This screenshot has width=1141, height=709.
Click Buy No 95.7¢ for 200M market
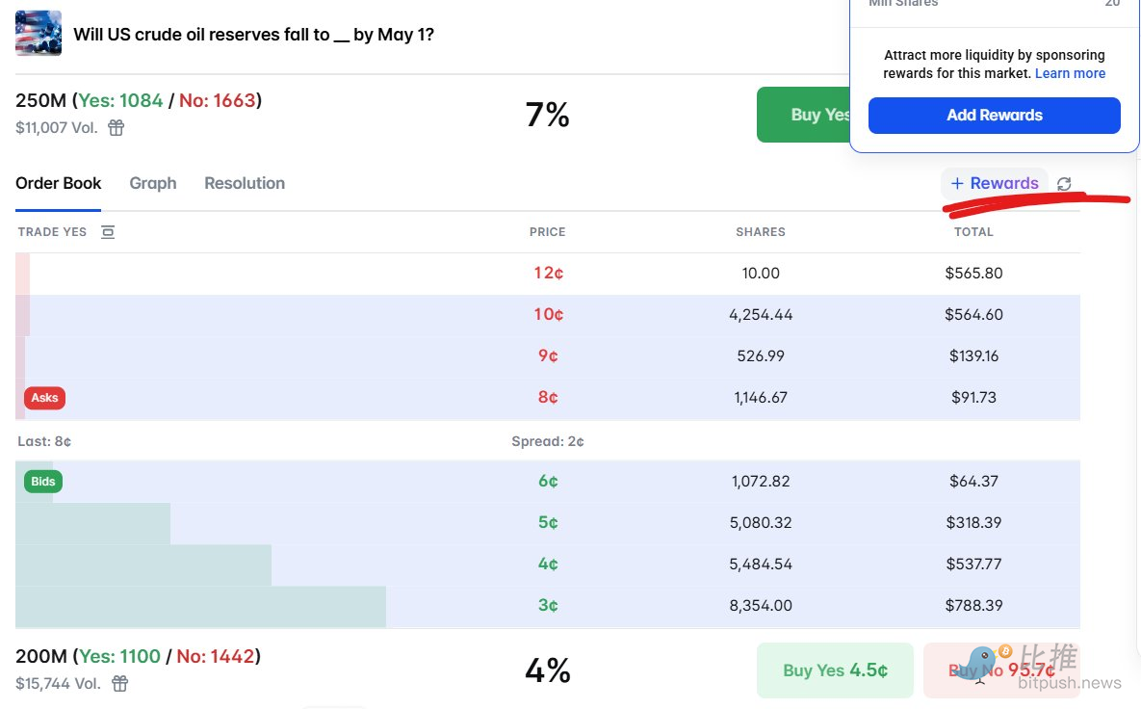pos(1000,670)
